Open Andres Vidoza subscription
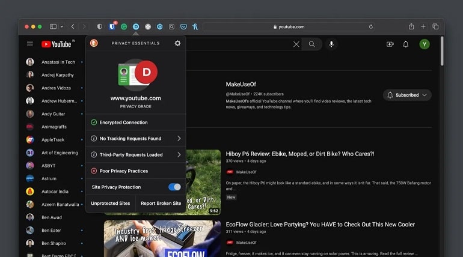 (55, 88)
